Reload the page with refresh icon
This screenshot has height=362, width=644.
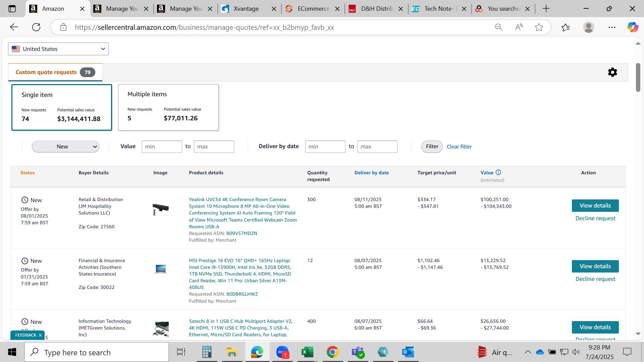36,27
